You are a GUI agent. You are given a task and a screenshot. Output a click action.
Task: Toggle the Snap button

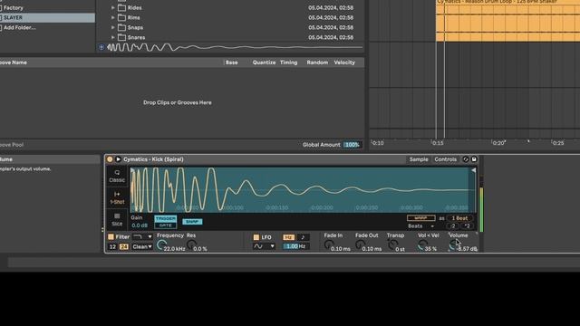(192, 221)
